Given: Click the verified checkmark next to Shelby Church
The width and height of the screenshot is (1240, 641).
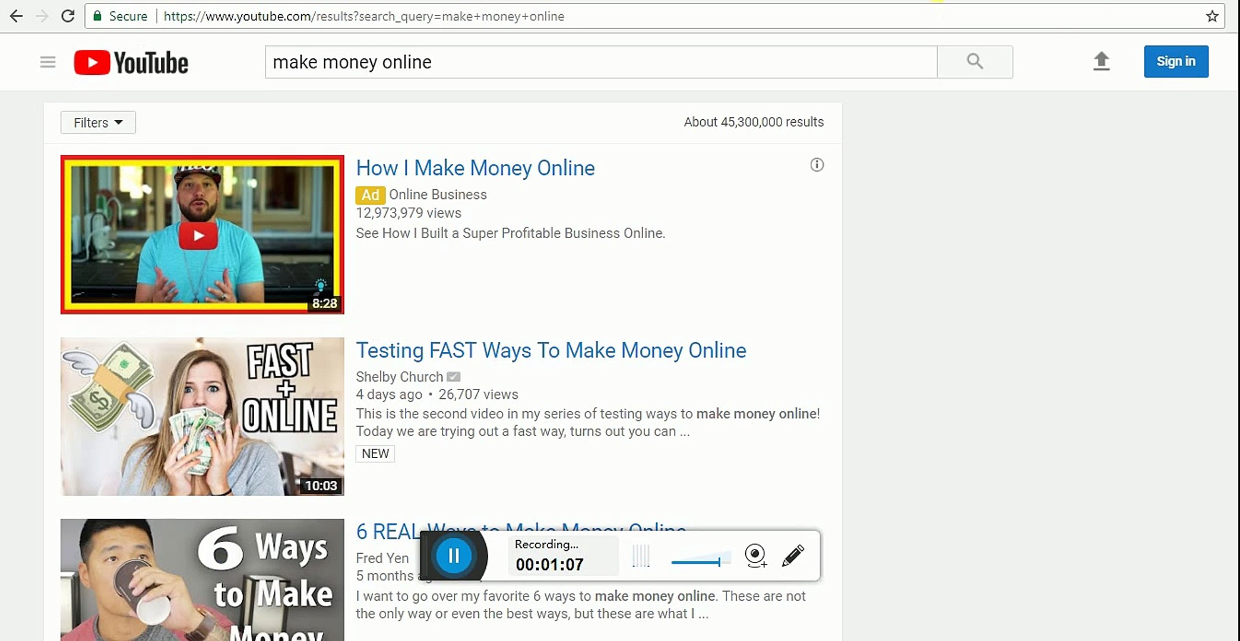Looking at the screenshot, I should (453, 376).
